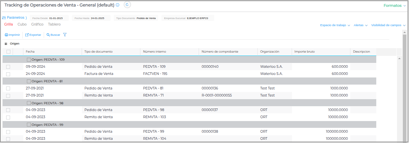
Task: Tick the select-all header checkbox
Action: click(8, 52)
